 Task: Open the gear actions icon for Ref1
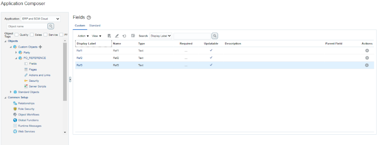pos(367,50)
